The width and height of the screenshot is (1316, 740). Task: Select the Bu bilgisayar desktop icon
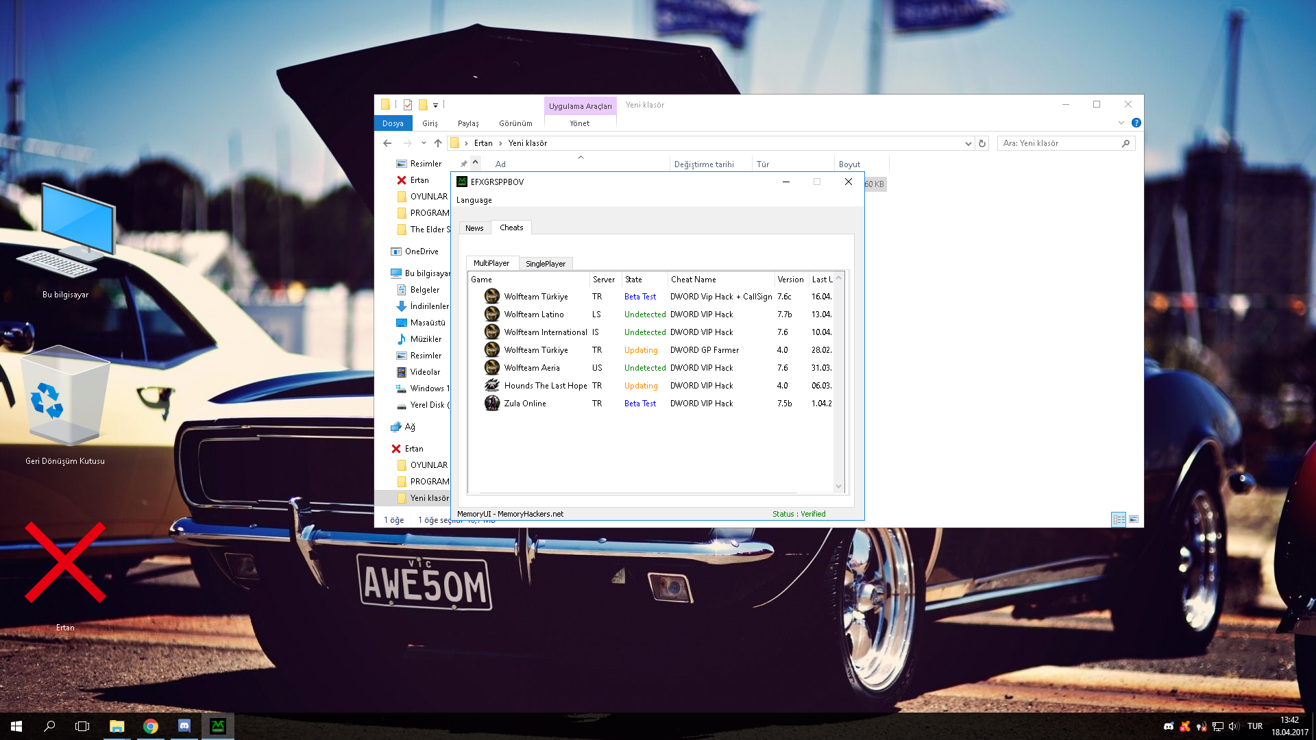pos(66,241)
